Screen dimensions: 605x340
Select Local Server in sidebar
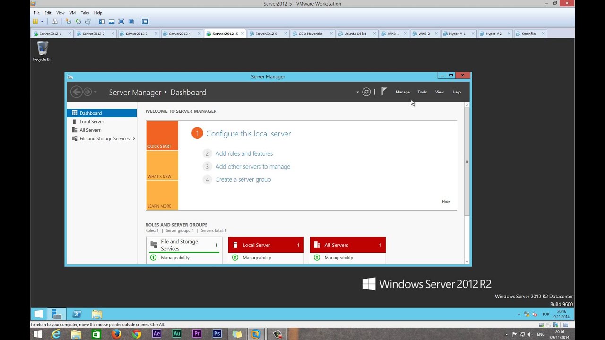point(102,122)
